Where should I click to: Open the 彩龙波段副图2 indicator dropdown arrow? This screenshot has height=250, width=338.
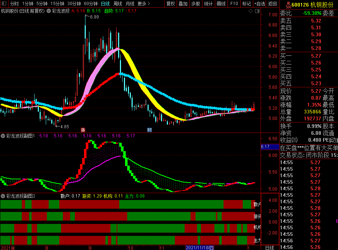3,196
